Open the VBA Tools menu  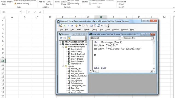[107, 30]
